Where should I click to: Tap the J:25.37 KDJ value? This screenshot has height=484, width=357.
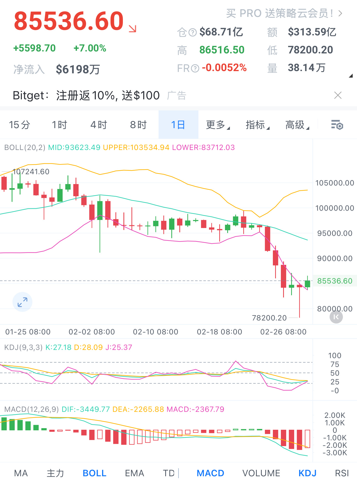point(119,347)
